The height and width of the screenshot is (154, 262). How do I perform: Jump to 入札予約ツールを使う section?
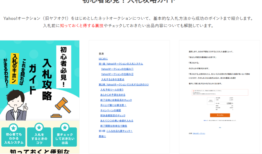coord(112,90)
